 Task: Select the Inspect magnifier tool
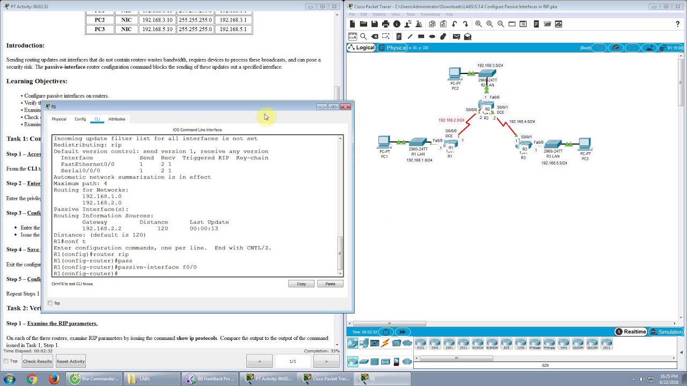click(363, 36)
